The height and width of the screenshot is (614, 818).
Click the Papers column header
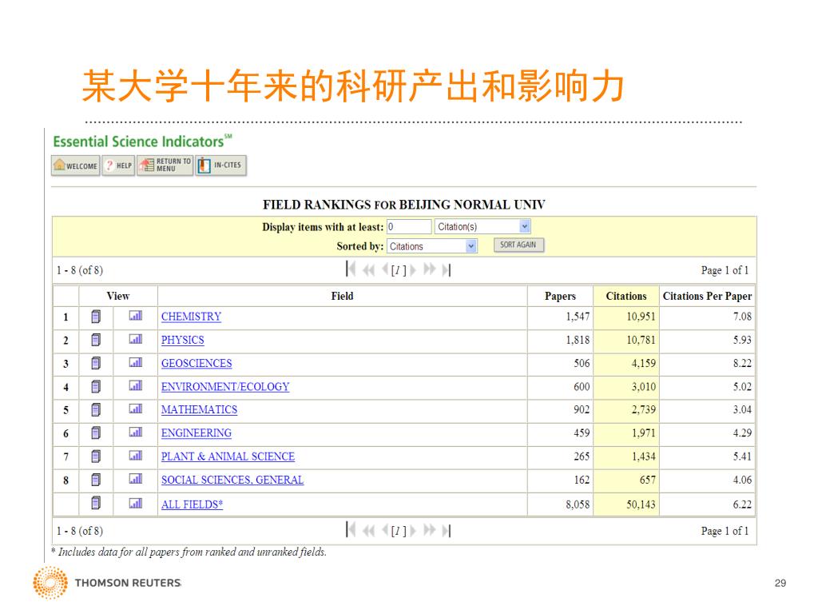tap(560, 296)
